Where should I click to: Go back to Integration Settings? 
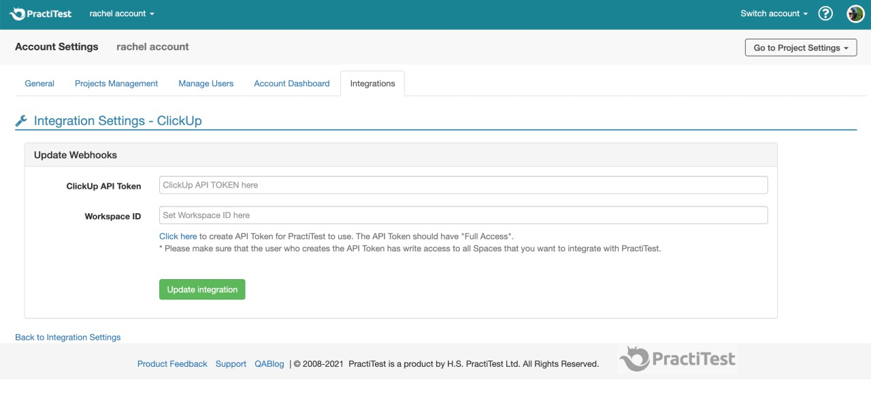[67, 337]
